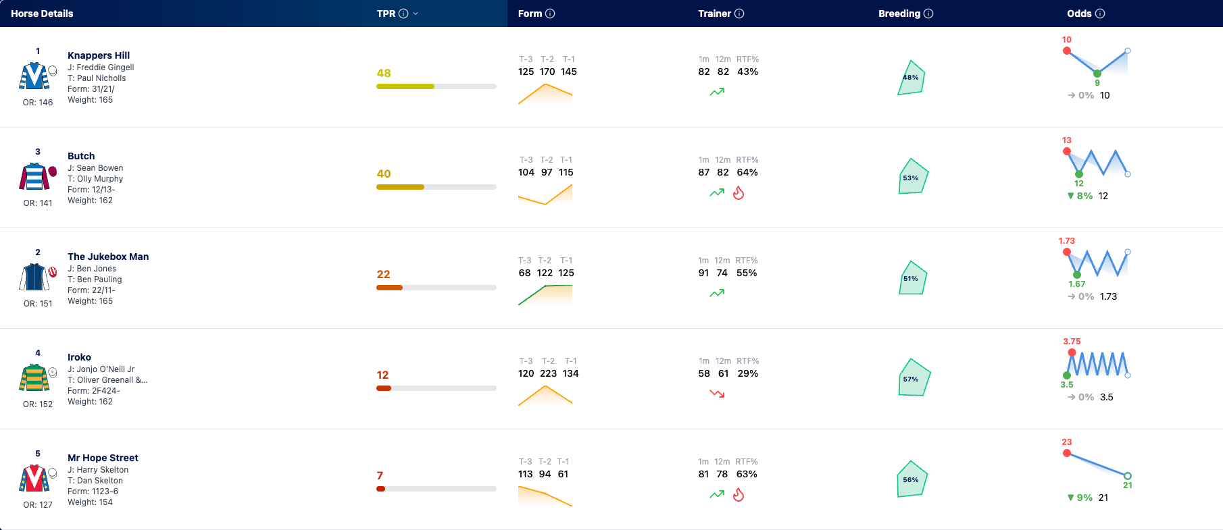1223x530 pixels.
Task: Click Butch's hot trainer flame icon
Action: pos(739,193)
